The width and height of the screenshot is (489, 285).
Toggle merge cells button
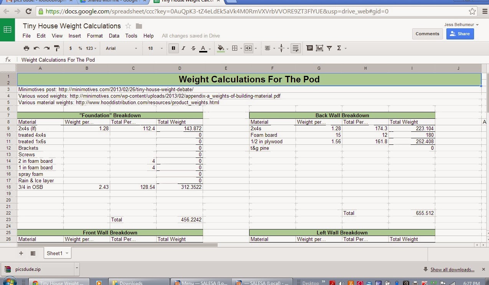pyautogui.click(x=248, y=48)
